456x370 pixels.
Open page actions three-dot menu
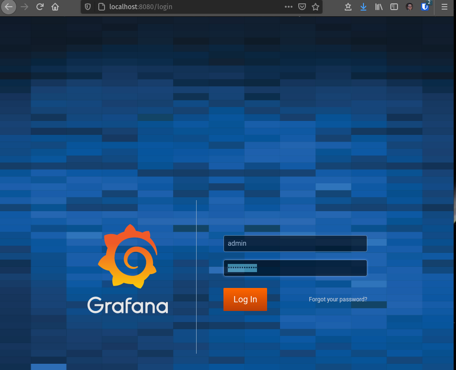point(289,7)
